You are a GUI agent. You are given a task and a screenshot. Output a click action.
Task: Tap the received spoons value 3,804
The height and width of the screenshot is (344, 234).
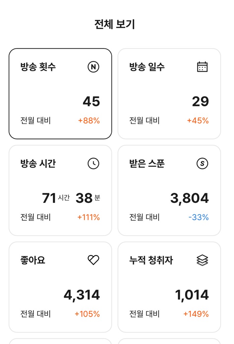189,198
